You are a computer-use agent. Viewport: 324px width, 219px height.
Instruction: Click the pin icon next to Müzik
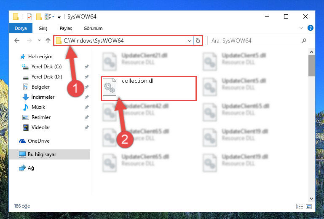point(86,107)
